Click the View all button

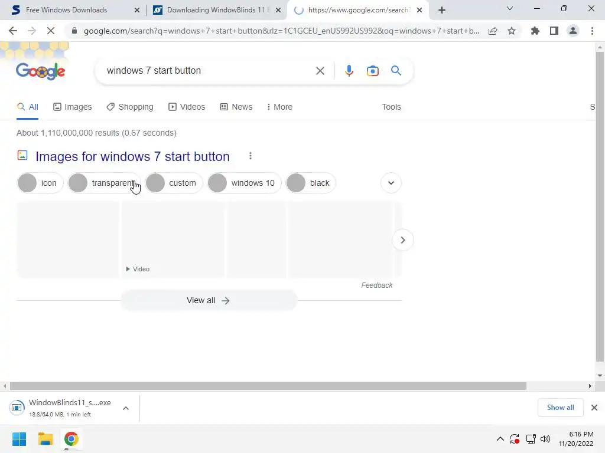[209, 300]
